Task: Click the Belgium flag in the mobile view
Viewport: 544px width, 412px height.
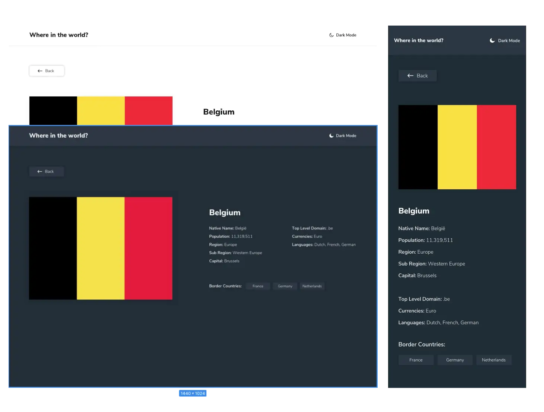Action: point(457,147)
